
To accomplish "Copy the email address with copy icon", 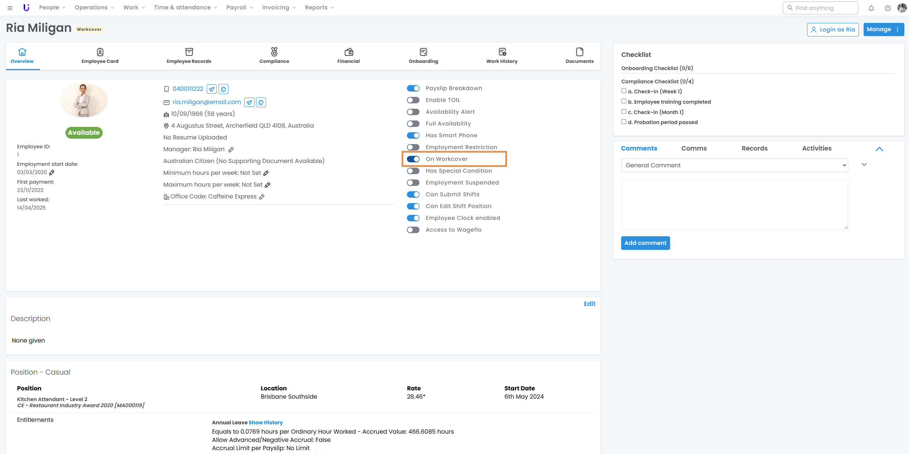I will click(x=261, y=103).
